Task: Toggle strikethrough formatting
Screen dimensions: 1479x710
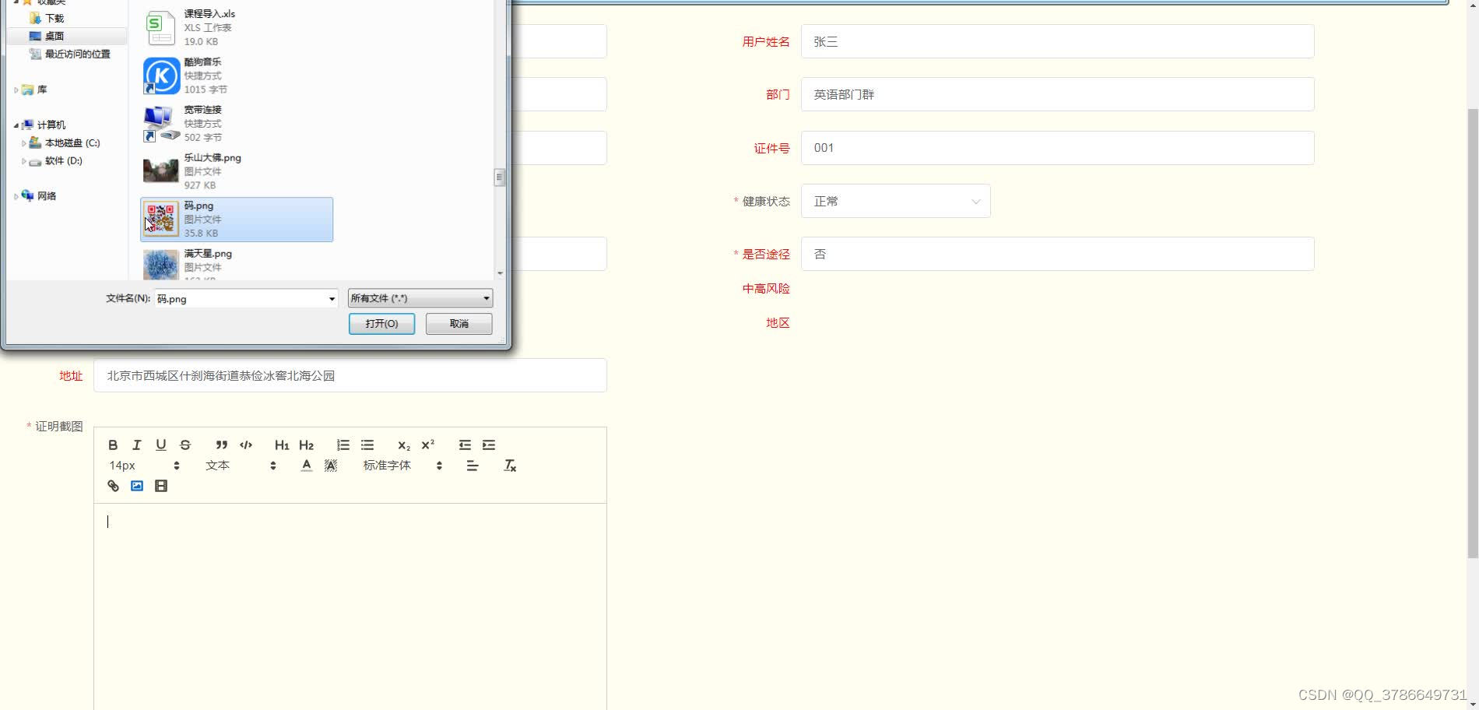Action: pyautogui.click(x=185, y=445)
